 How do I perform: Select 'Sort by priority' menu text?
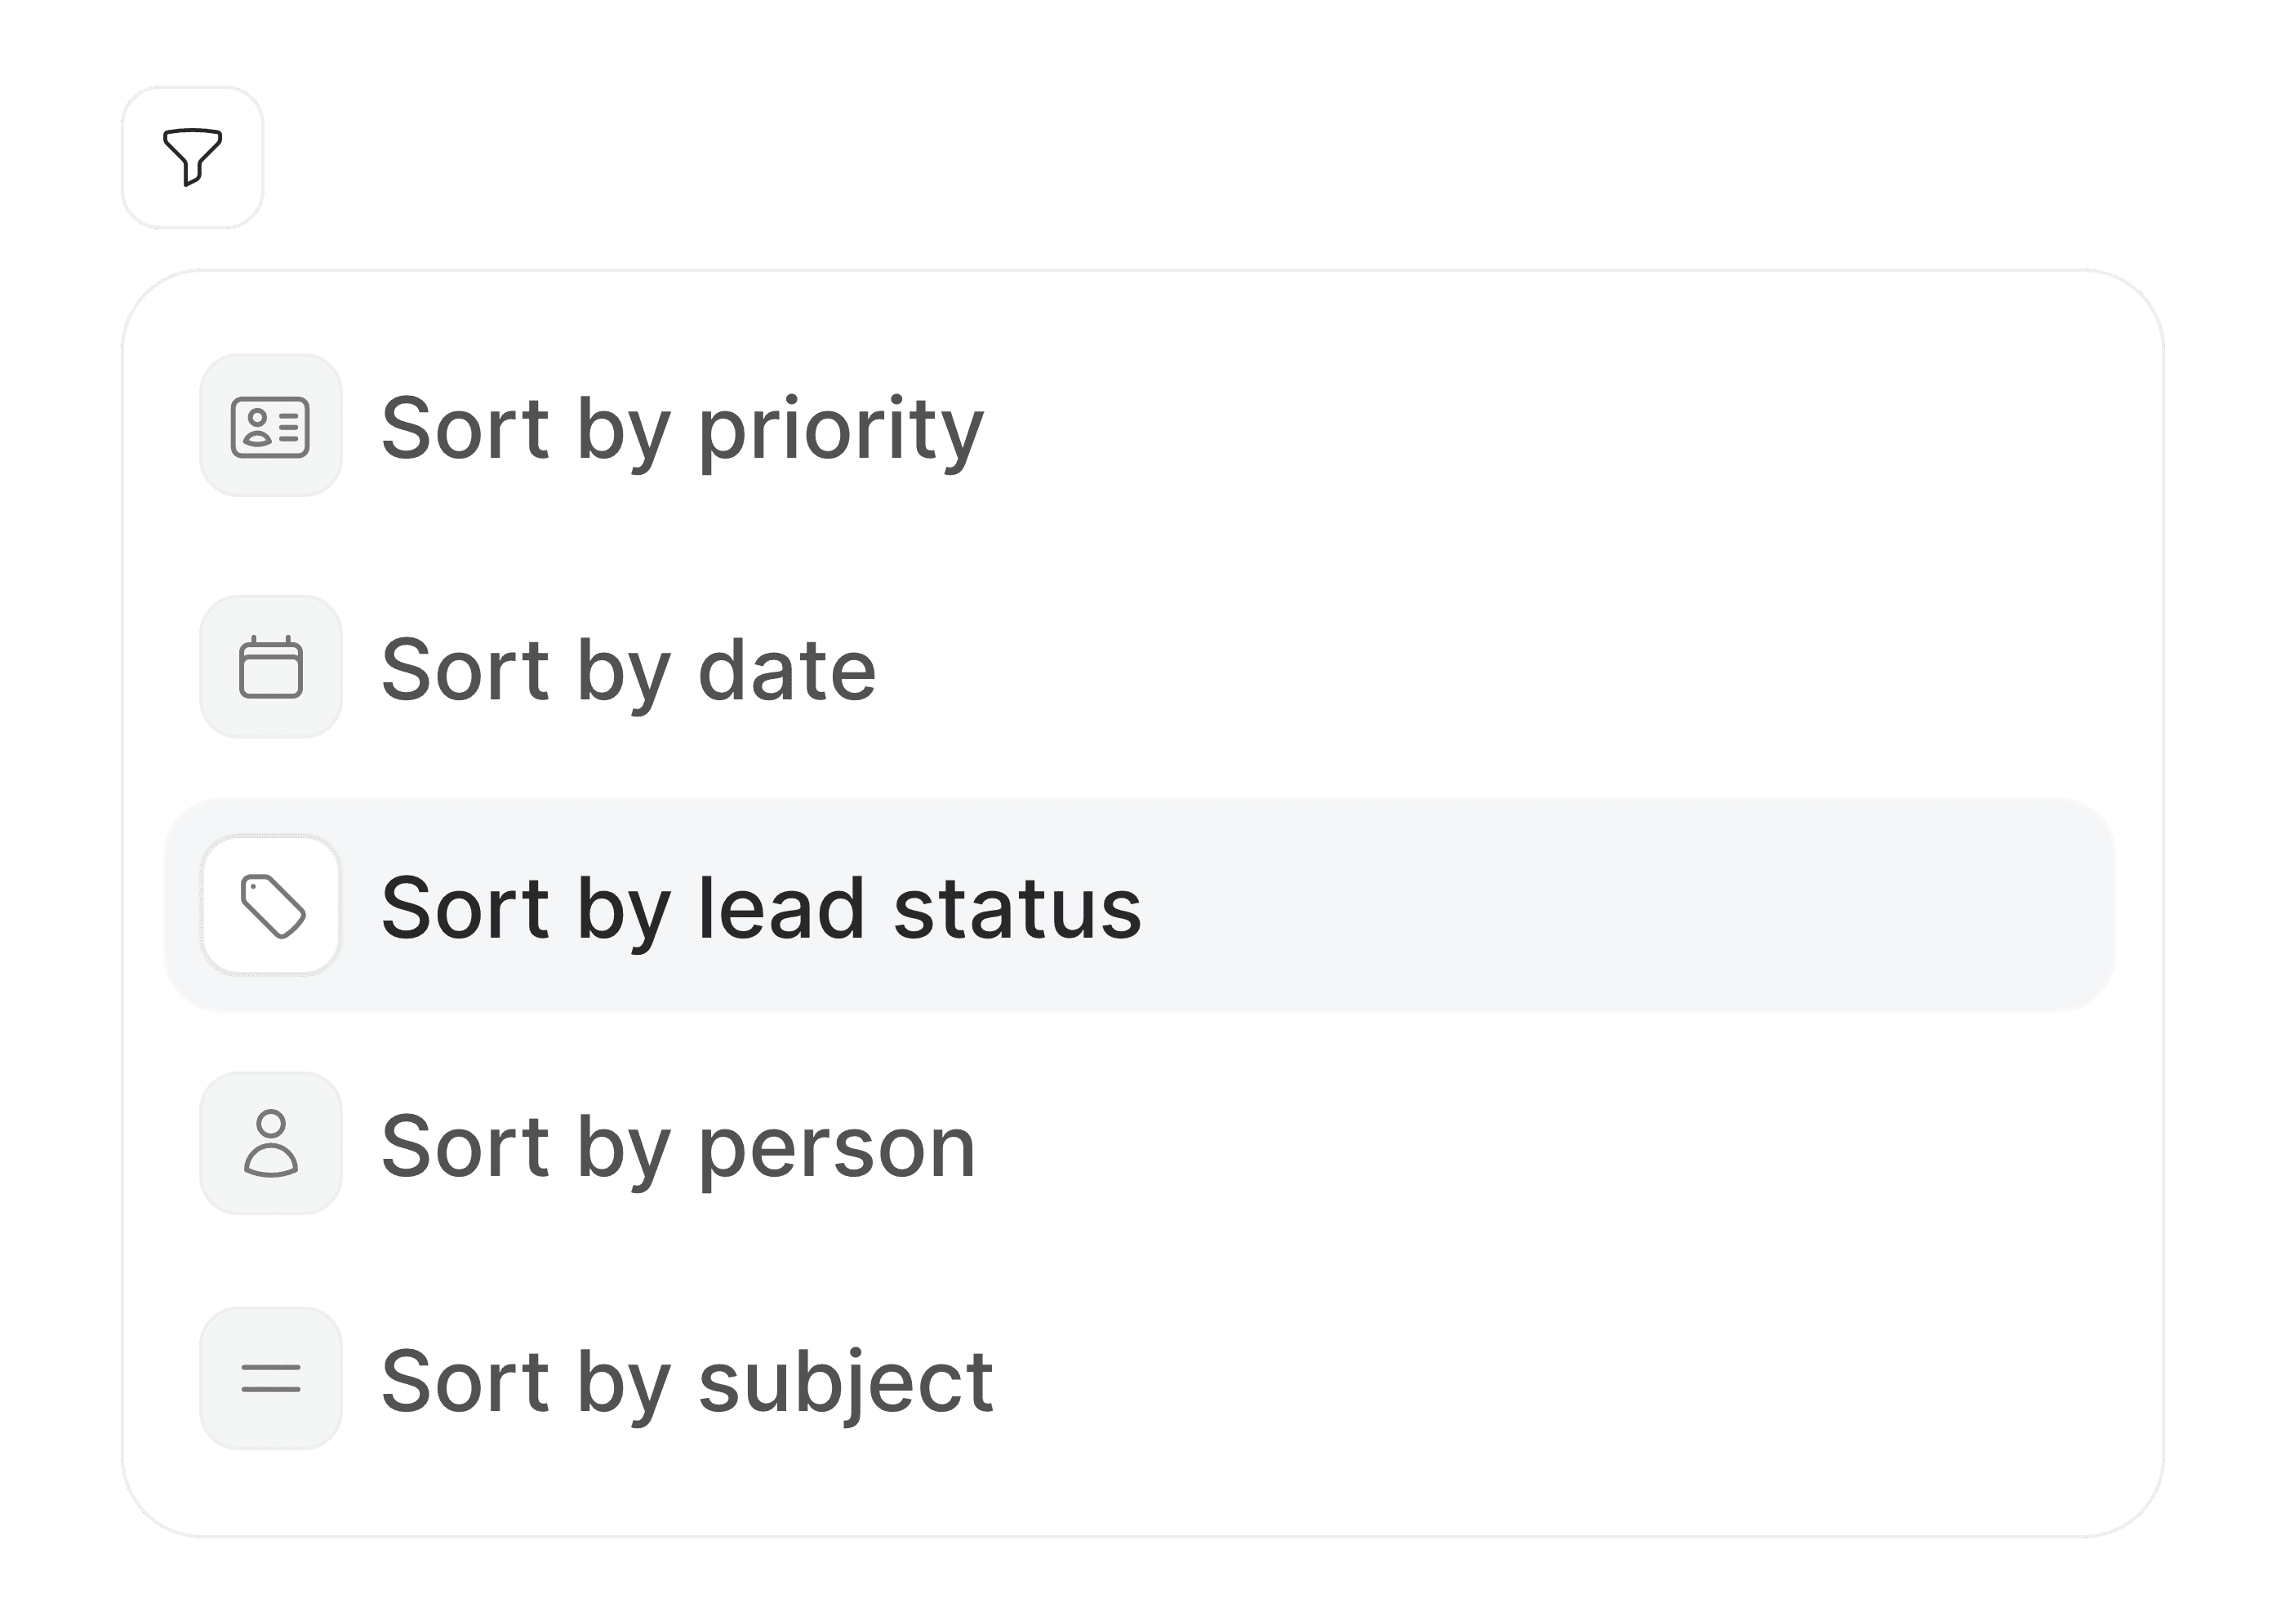[683, 430]
